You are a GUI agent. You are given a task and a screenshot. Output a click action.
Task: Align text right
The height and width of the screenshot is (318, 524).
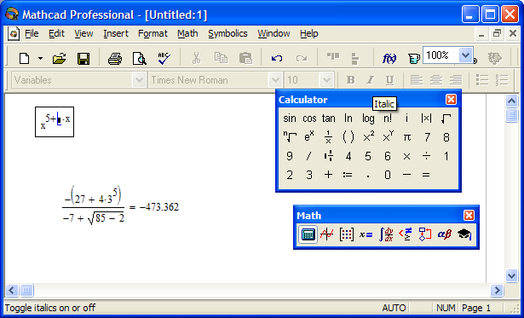(456, 80)
